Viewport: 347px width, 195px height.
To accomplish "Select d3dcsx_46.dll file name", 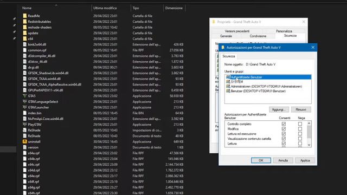I will [37, 62].
